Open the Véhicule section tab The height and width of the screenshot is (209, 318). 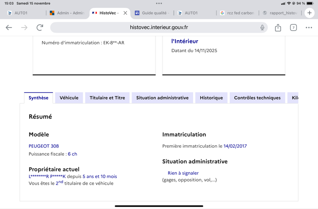click(69, 98)
